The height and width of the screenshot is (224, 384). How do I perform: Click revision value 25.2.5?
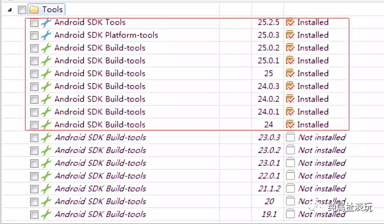(268, 22)
